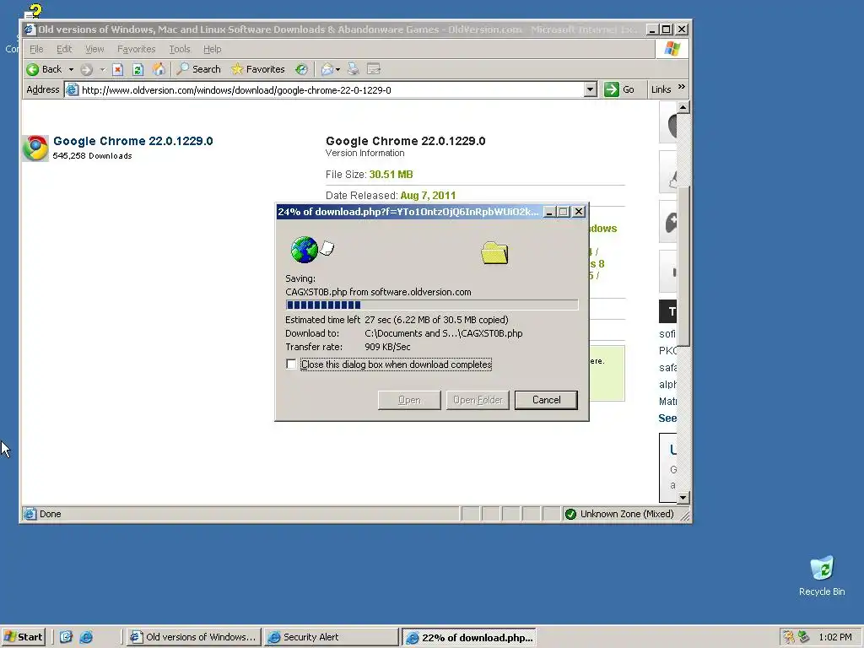Screen dimensions: 864x648
Task: Click the Edit page icon in toolbar
Action: click(374, 69)
